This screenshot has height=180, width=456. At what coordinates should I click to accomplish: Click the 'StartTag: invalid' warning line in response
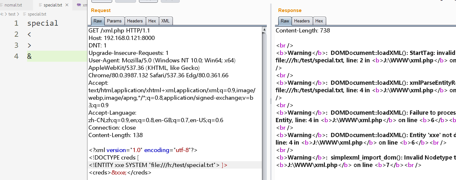point(366,53)
